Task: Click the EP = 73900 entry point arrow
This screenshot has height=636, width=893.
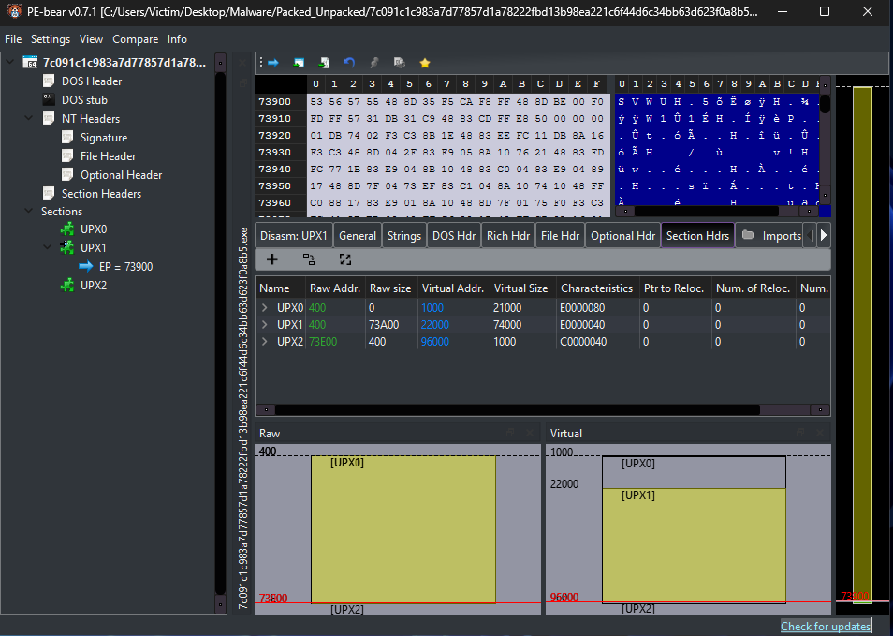Action: tap(85, 267)
